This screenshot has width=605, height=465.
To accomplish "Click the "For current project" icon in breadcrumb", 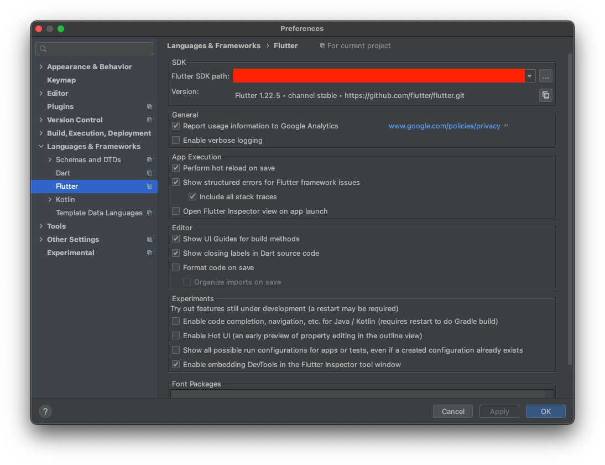I will coord(322,45).
